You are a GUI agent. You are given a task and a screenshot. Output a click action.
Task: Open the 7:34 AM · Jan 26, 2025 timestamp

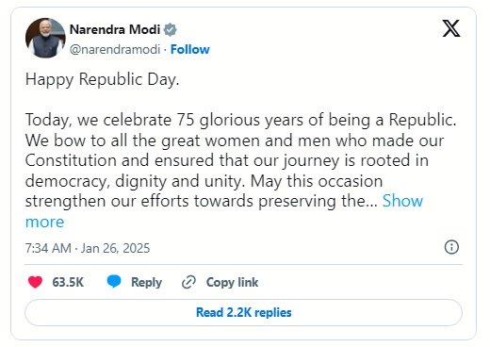(x=88, y=248)
